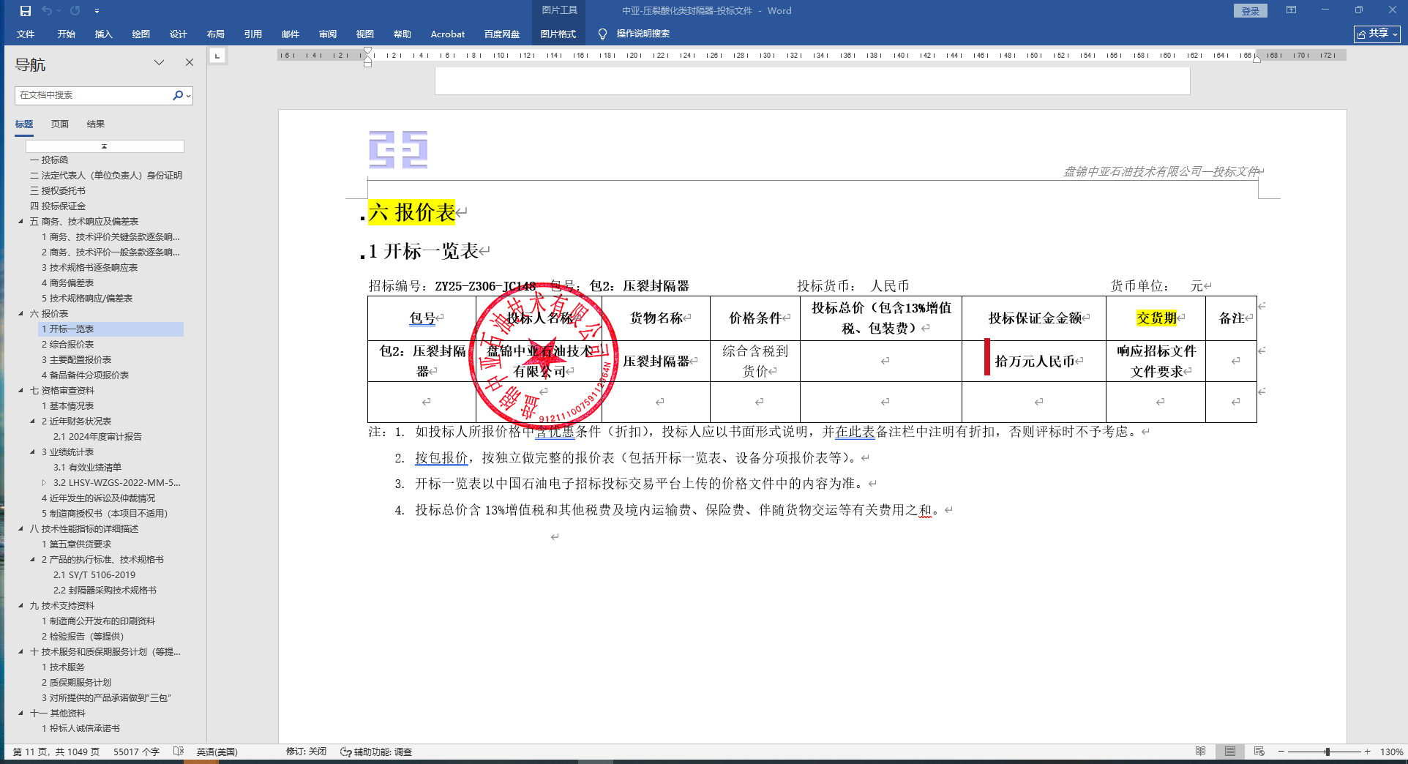Collapse the 2 产品的执行标准、技术规格书 heading

click(x=32, y=559)
